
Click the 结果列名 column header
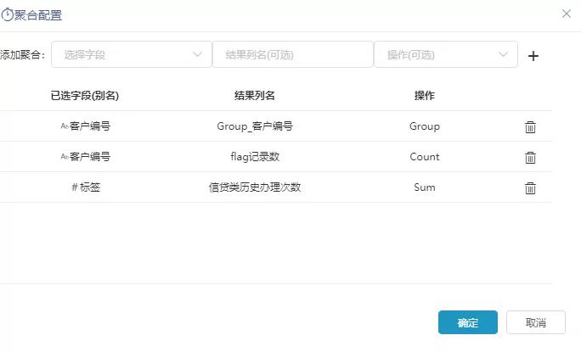(255, 96)
